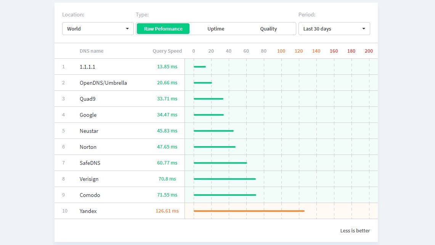435x245 pixels.
Task: Click the SafeDNS green performance bar
Action: click(220, 163)
